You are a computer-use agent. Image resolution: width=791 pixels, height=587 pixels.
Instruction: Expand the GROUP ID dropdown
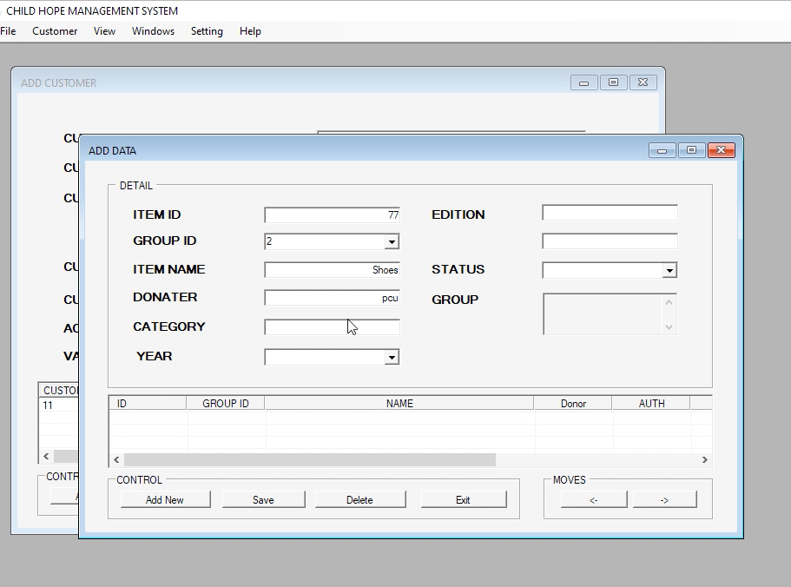pos(392,242)
